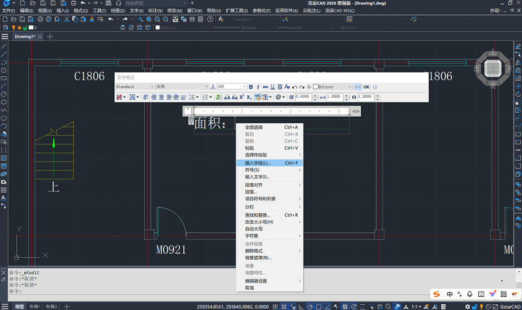This screenshot has height=310, width=522.
Task: Choose 查找和替换 in the context menu
Action: click(x=257, y=215)
